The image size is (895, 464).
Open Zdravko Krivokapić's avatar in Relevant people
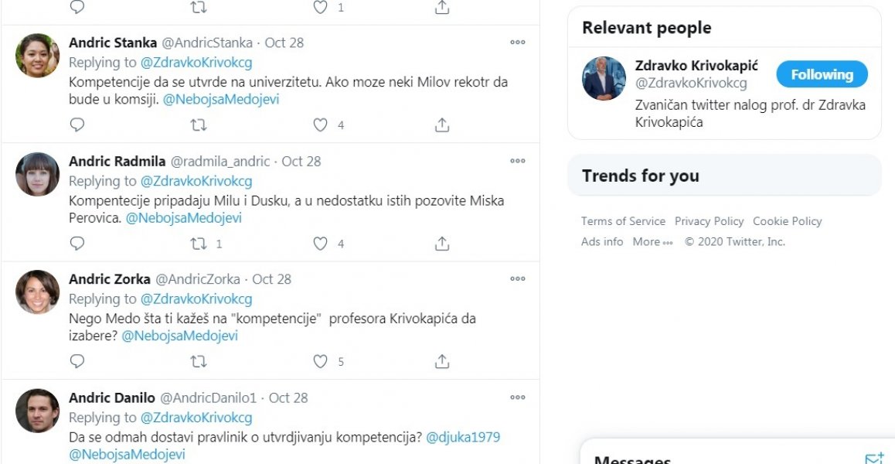(604, 78)
